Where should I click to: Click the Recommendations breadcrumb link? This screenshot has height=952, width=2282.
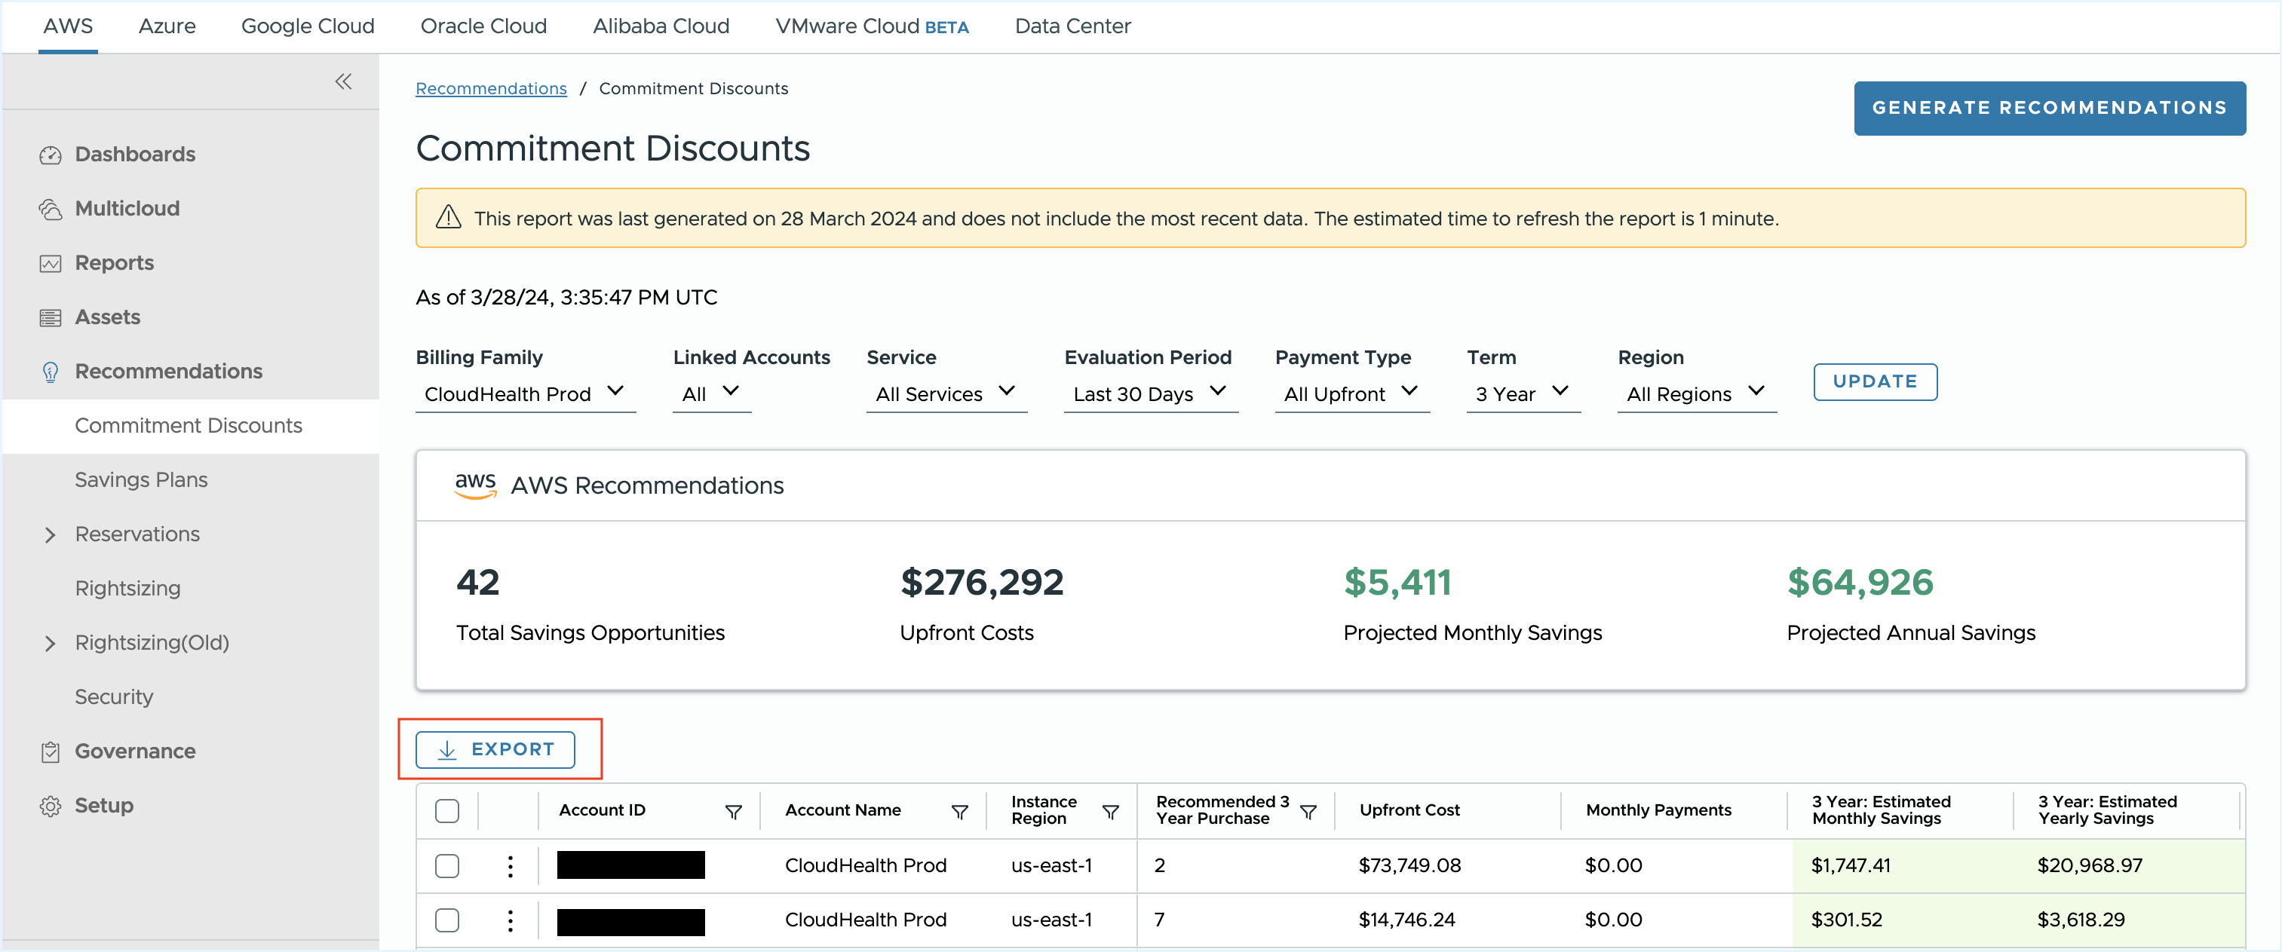tap(492, 87)
